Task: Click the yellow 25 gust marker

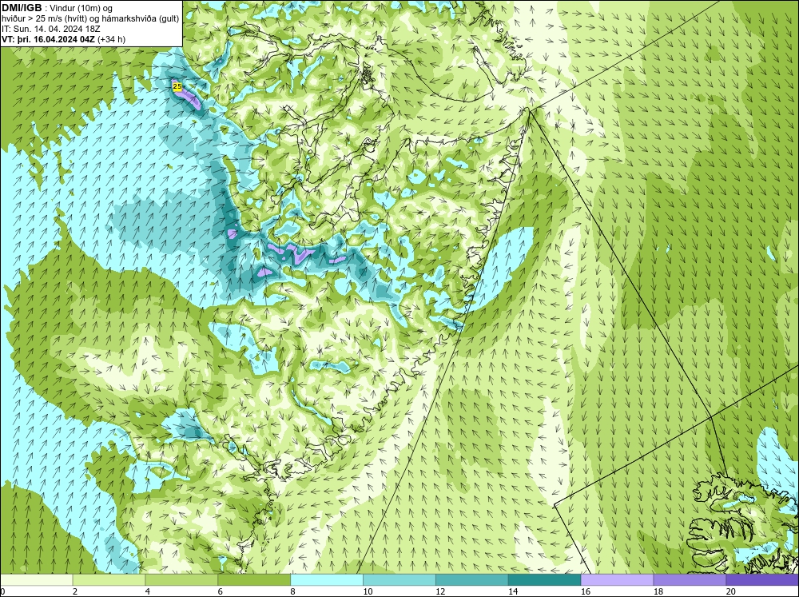Action: (x=177, y=86)
